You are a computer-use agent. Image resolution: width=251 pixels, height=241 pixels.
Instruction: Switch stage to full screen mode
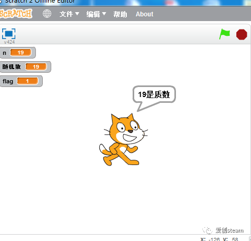coord(8,34)
